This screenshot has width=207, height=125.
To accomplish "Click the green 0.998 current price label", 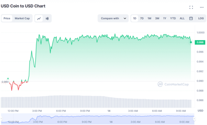I will 200,42.
